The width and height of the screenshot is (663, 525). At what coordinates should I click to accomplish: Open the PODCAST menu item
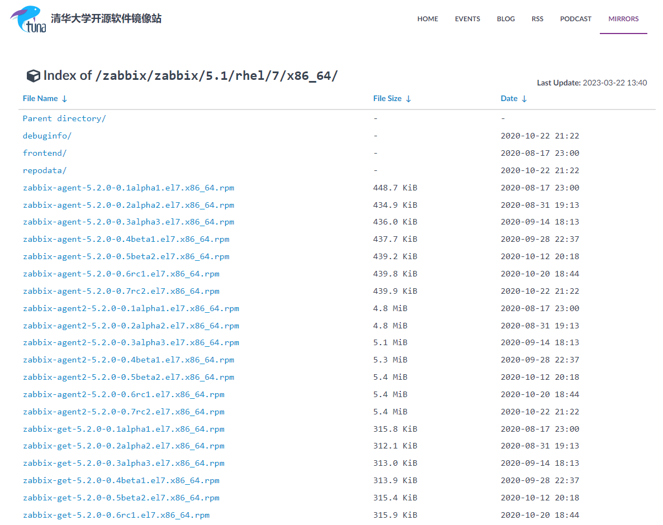pos(575,19)
